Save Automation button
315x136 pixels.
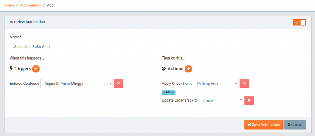coord(264,125)
